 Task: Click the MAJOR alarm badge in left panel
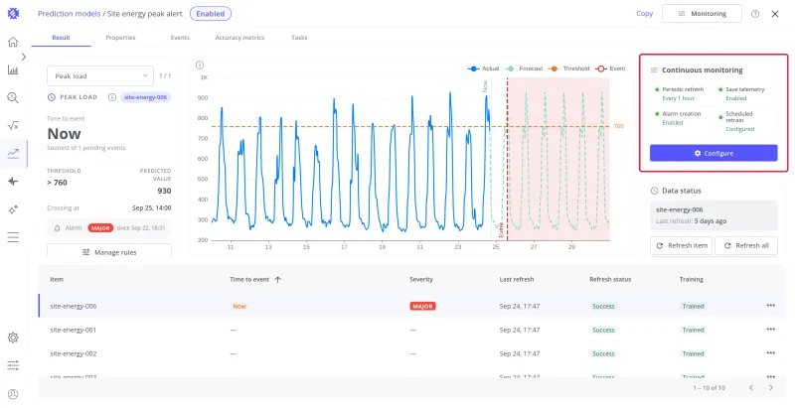point(100,228)
